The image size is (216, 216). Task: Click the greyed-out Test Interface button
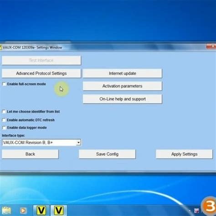pyautogui.click(x=41, y=61)
